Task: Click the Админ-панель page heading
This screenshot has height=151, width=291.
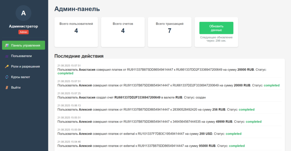Action: (x=77, y=9)
